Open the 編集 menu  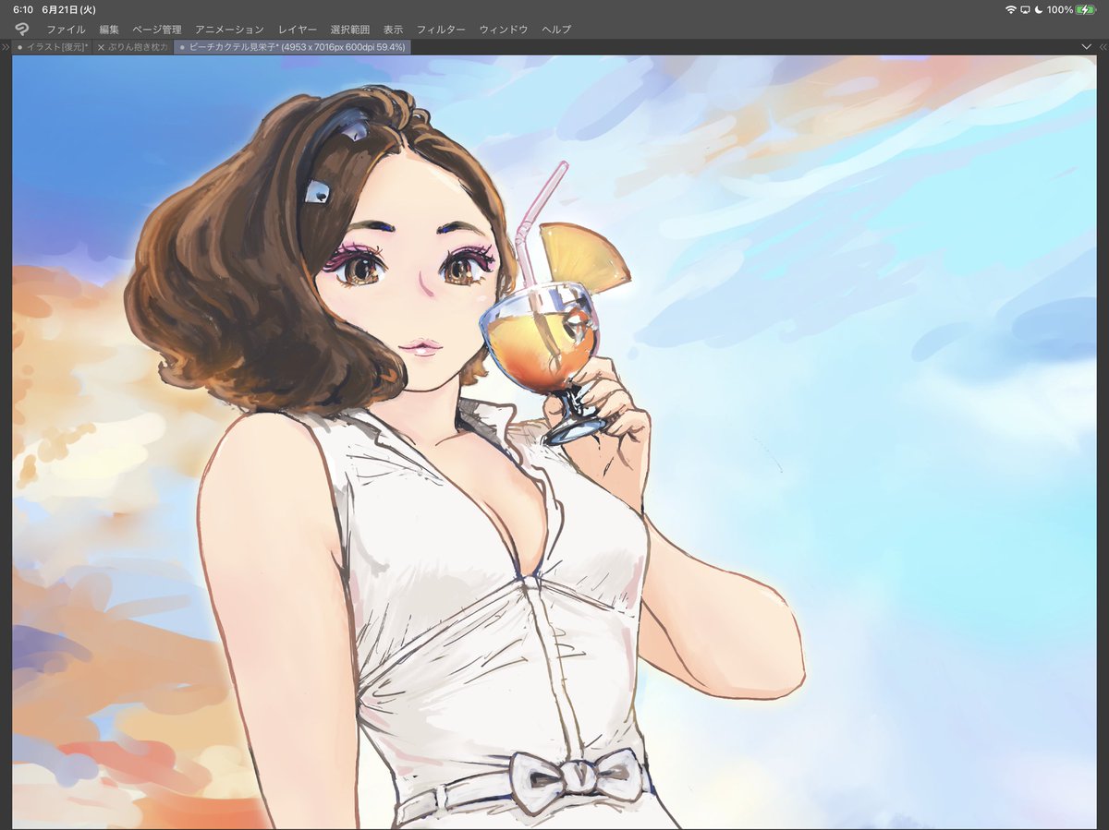109,30
